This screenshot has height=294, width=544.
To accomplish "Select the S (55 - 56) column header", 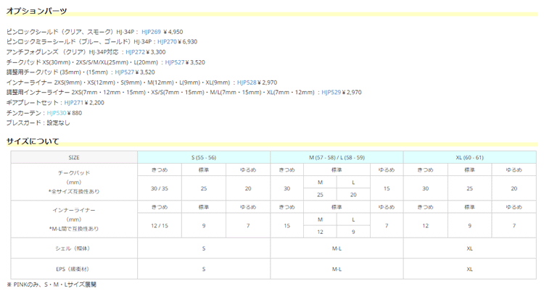I will click(x=204, y=157).
